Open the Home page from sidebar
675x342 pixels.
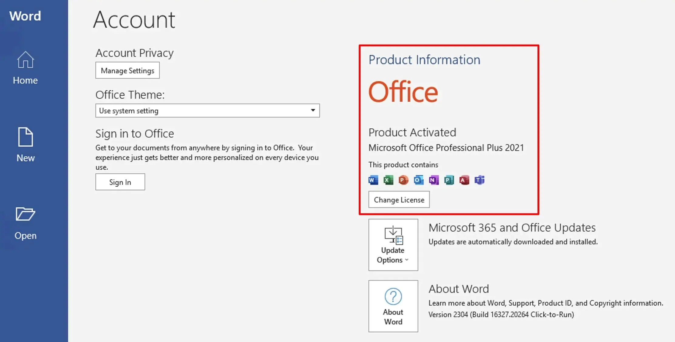[x=25, y=68]
